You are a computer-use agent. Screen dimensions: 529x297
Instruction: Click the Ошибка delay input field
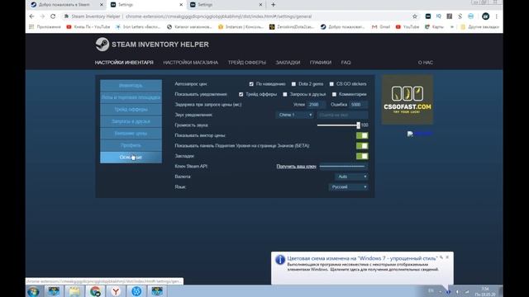click(x=358, y=105)
